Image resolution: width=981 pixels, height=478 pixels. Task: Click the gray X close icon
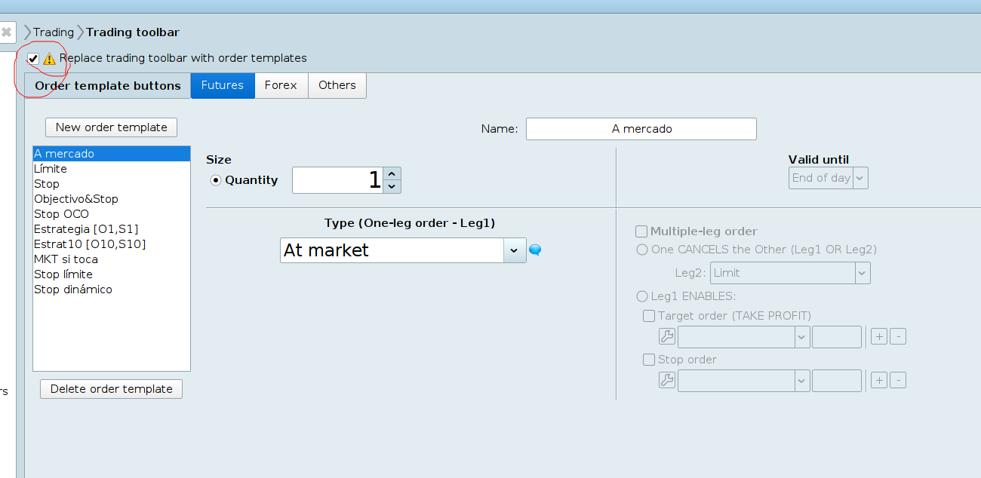coord(7,32)
